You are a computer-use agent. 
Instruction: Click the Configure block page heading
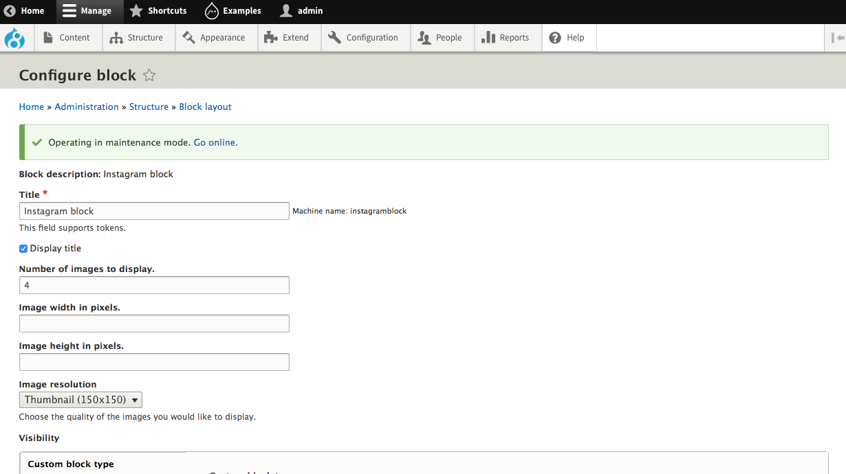coord(78,76)
